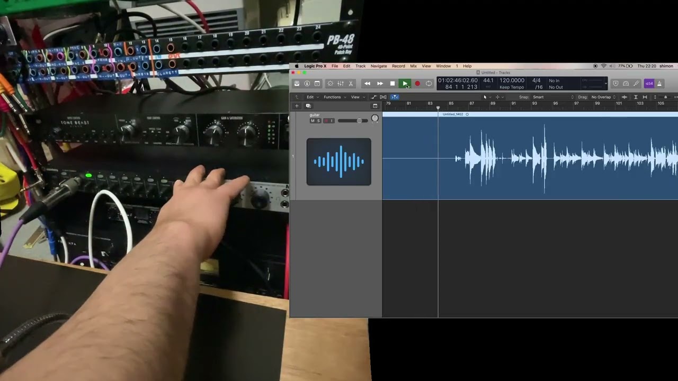The image size is (678, 381).
Task: Enable input monitoring on guitar track
Action: coord(332,121)
